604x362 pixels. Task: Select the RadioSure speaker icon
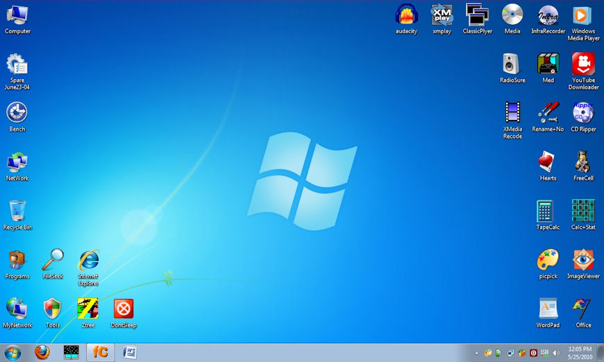tap(513, 69)
